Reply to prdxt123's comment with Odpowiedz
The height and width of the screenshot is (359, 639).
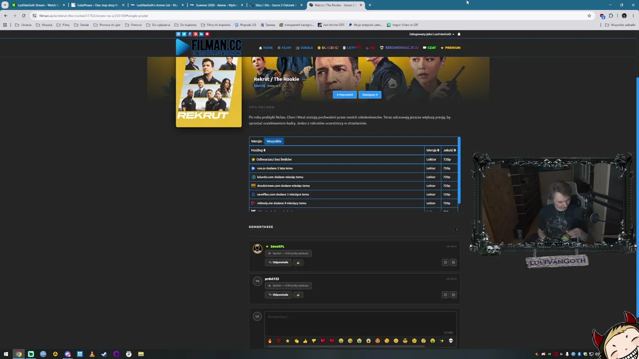[x=278, y=295]
